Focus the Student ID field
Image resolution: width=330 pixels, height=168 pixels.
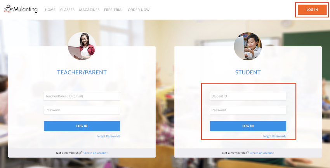pos(248,96)
